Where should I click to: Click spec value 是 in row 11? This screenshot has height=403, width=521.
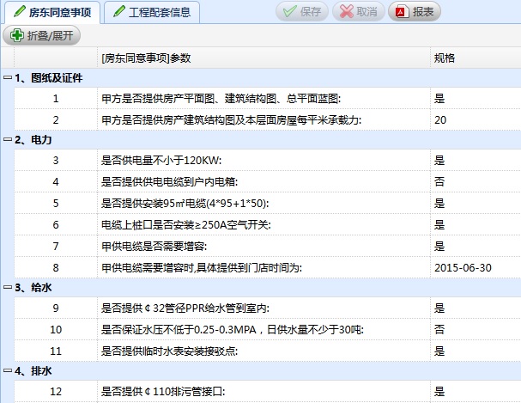[439, 351]
